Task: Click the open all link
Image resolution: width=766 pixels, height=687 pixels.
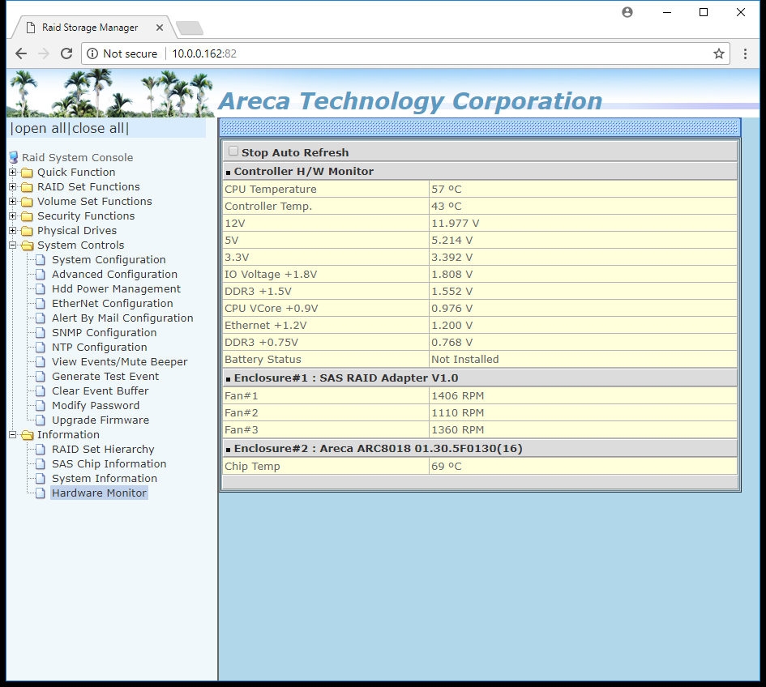Action: coord(40,129)
